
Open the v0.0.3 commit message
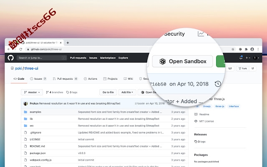click(x=82, y=153)
